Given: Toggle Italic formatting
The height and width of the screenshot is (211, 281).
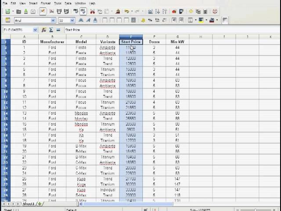Looking at the screenshot, I should click(88, 20).
